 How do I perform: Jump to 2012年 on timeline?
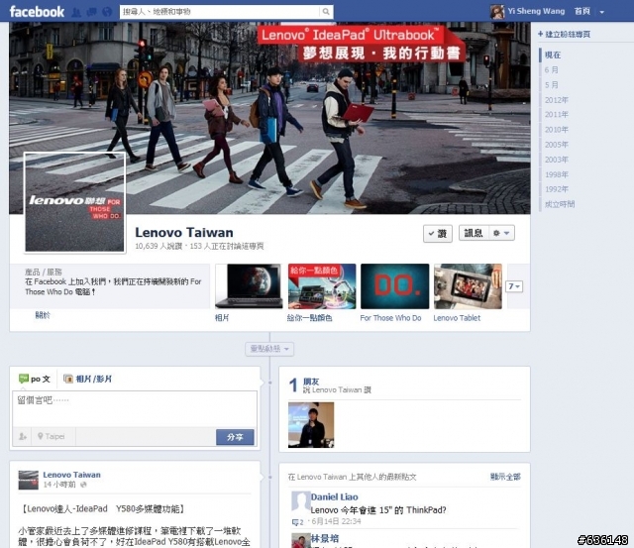557,100
